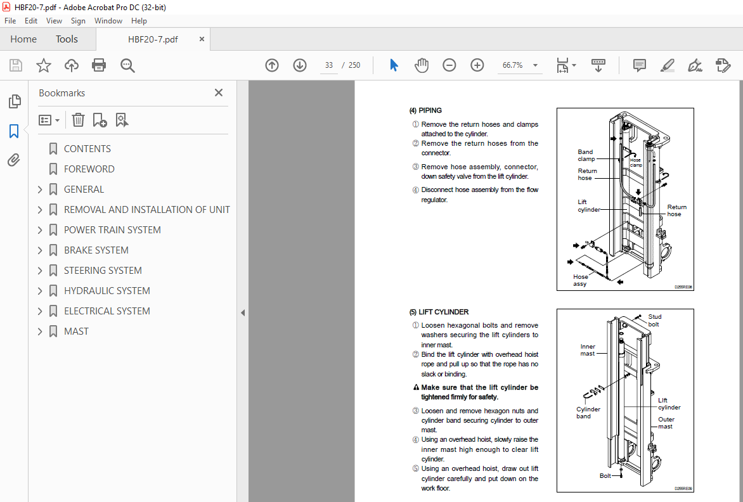Open the GENERAL bookmark

[x=84, y=190]
